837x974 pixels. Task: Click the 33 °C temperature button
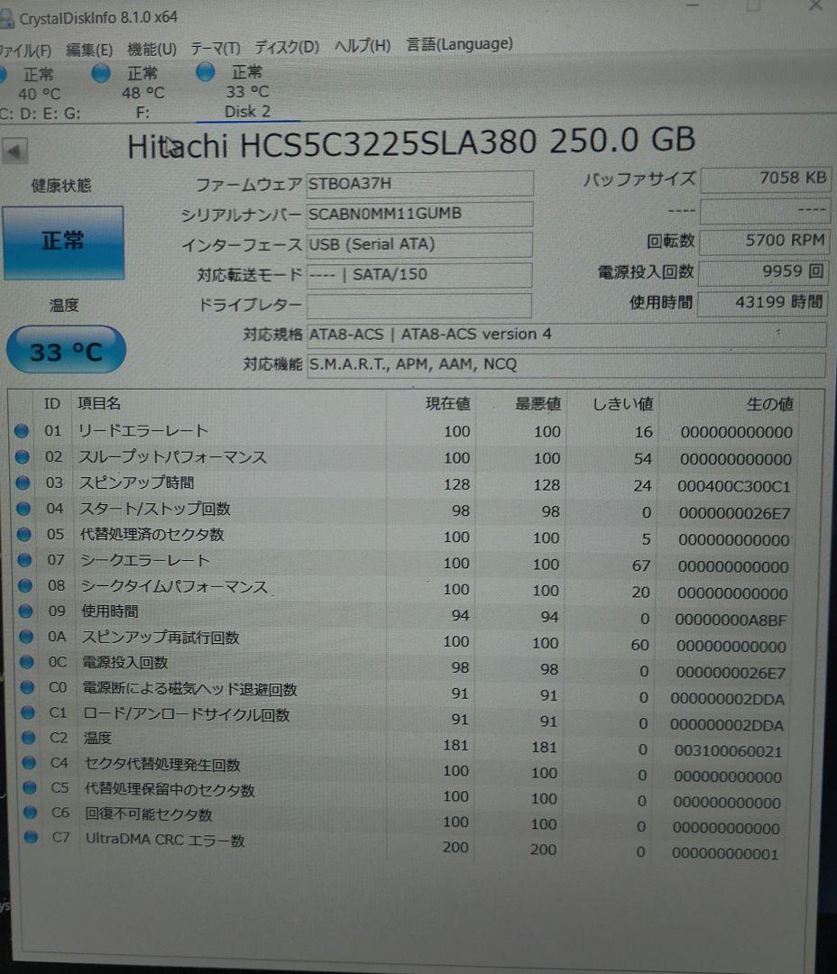(x=66, y=350)
